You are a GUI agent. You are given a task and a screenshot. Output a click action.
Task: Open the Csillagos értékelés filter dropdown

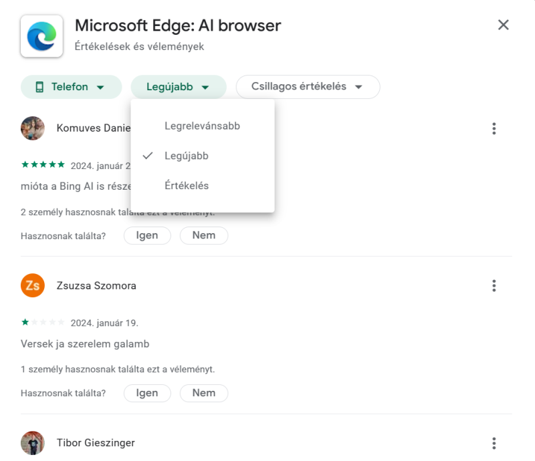pos(308,87)
